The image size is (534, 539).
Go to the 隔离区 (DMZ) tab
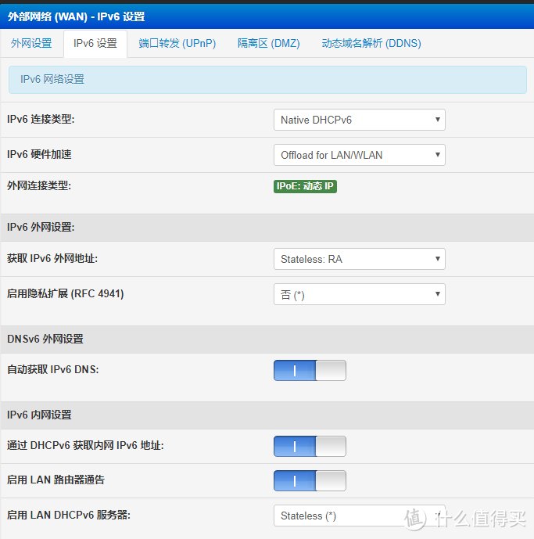click(x=269, y=43)
